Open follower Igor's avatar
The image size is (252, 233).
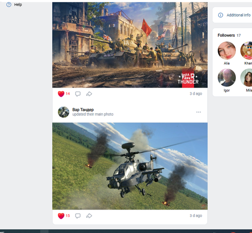coord(227,77)
